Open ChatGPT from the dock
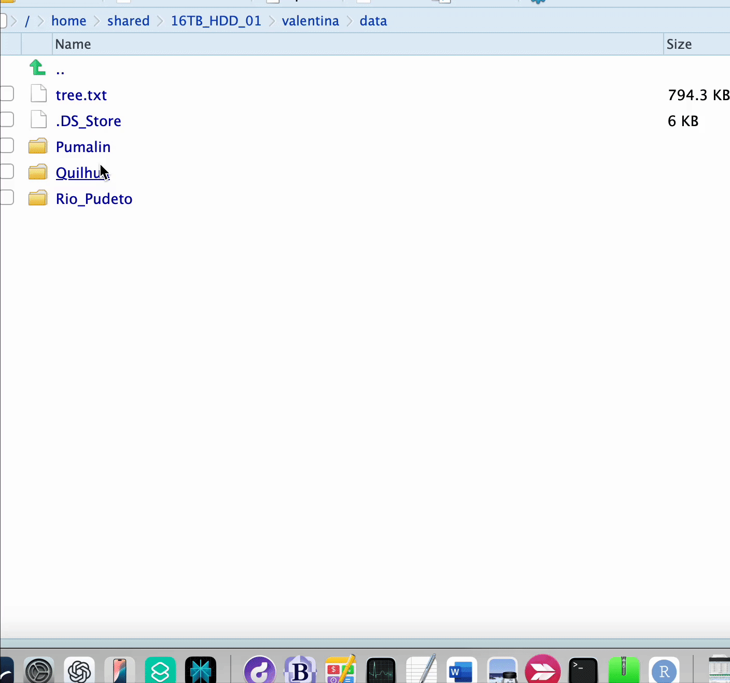Viewport: 730px width, 683px height. tap(79, 671)
